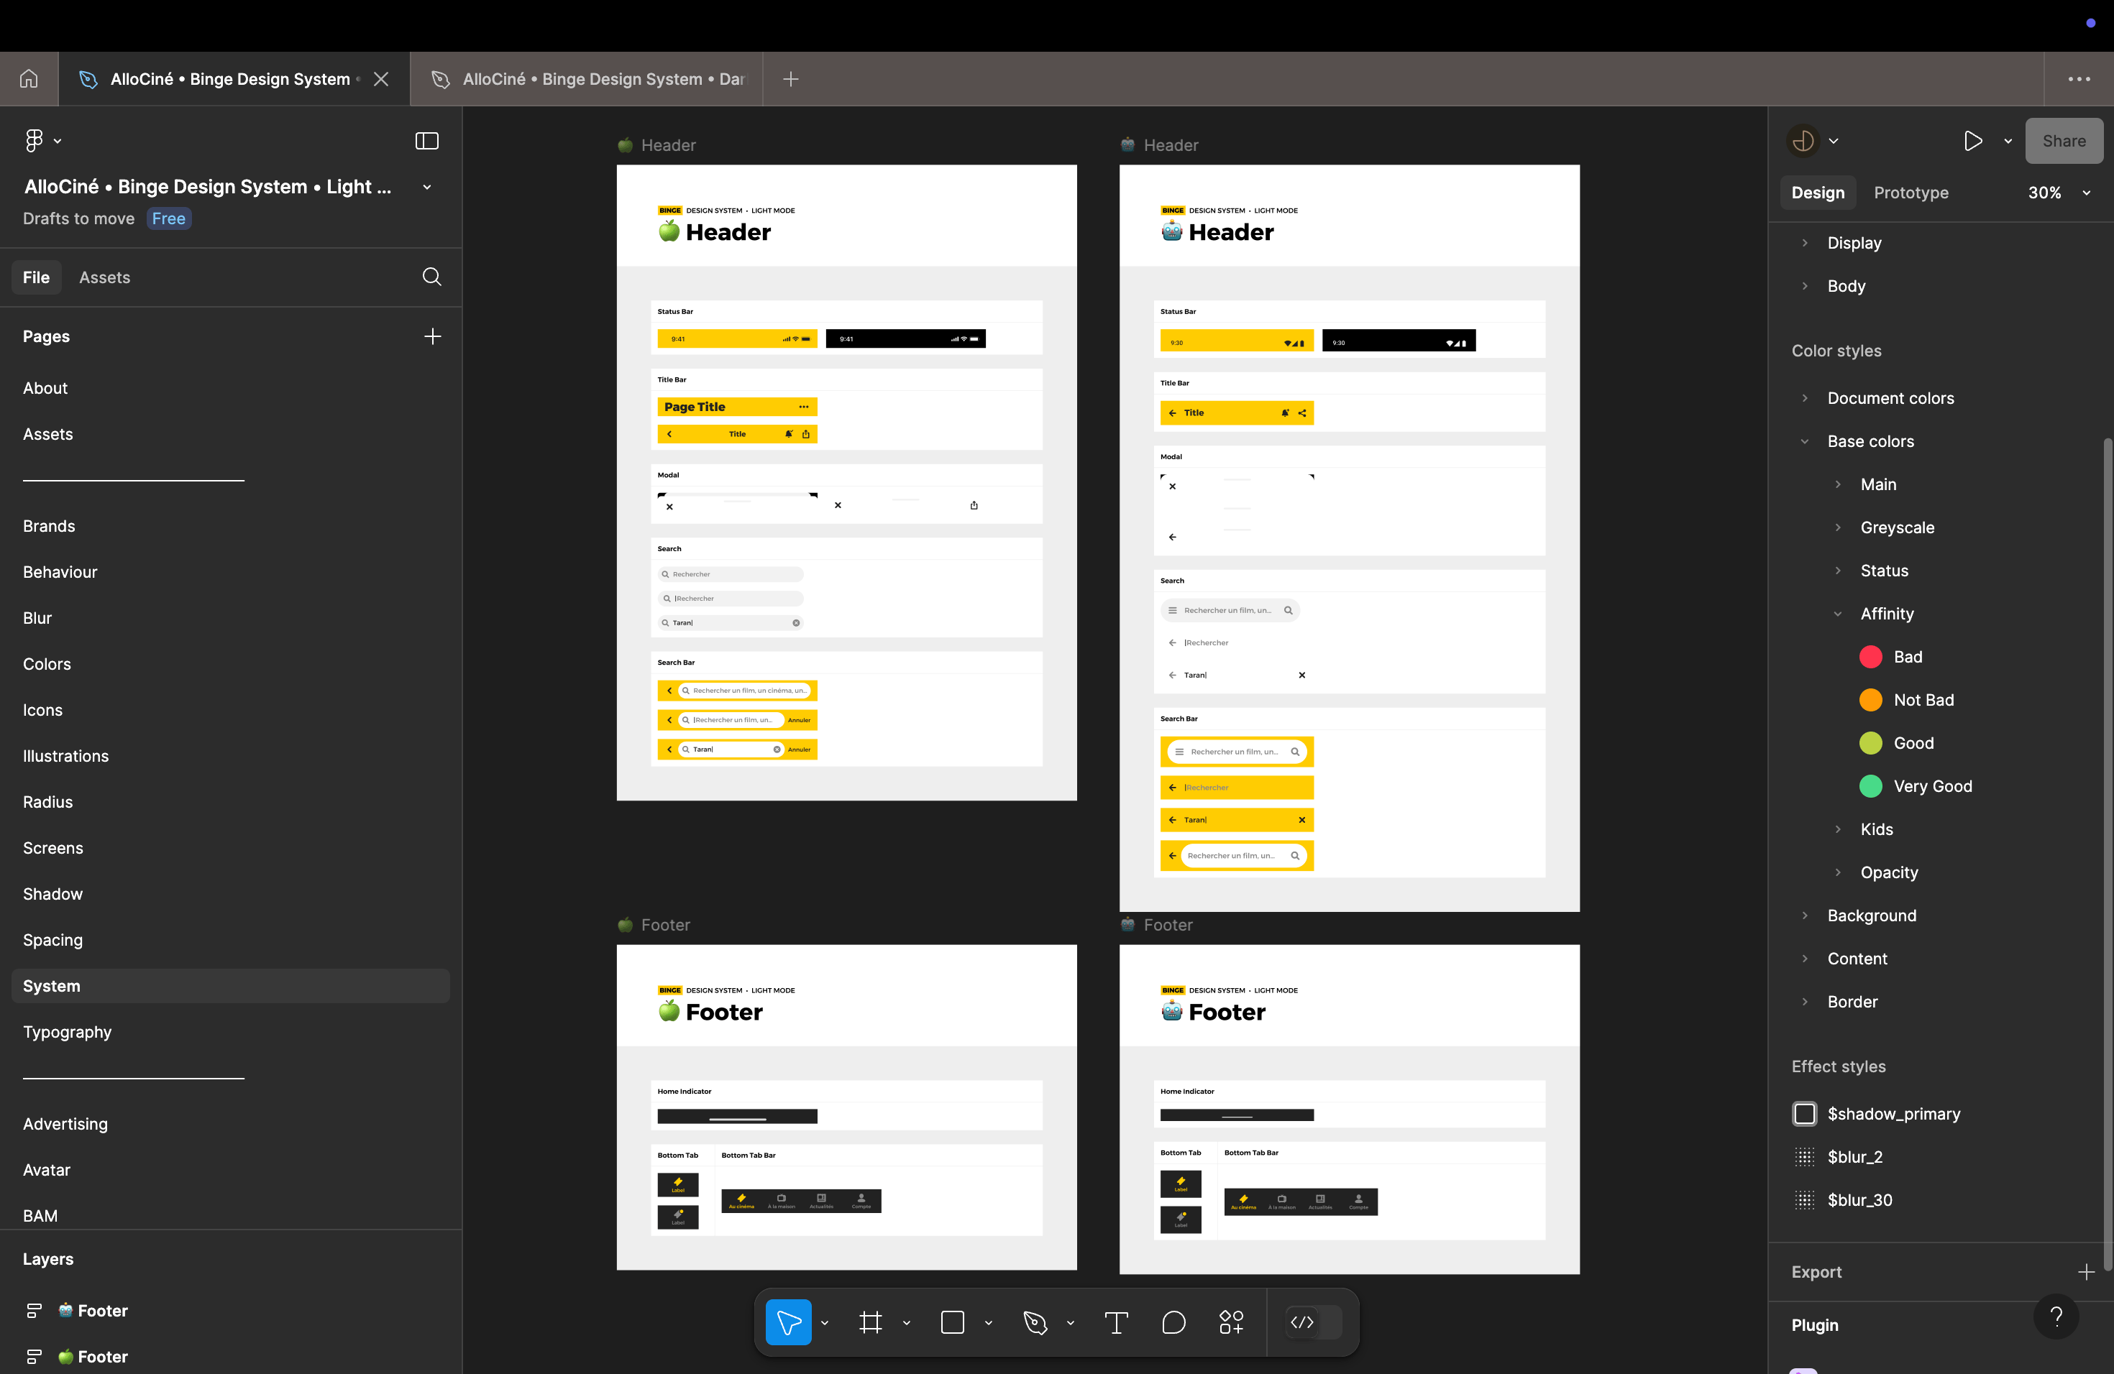Select the Rectangle shape tool
The height and width of the screenshot is (1374, 2114).
[x=952, y=1322]
